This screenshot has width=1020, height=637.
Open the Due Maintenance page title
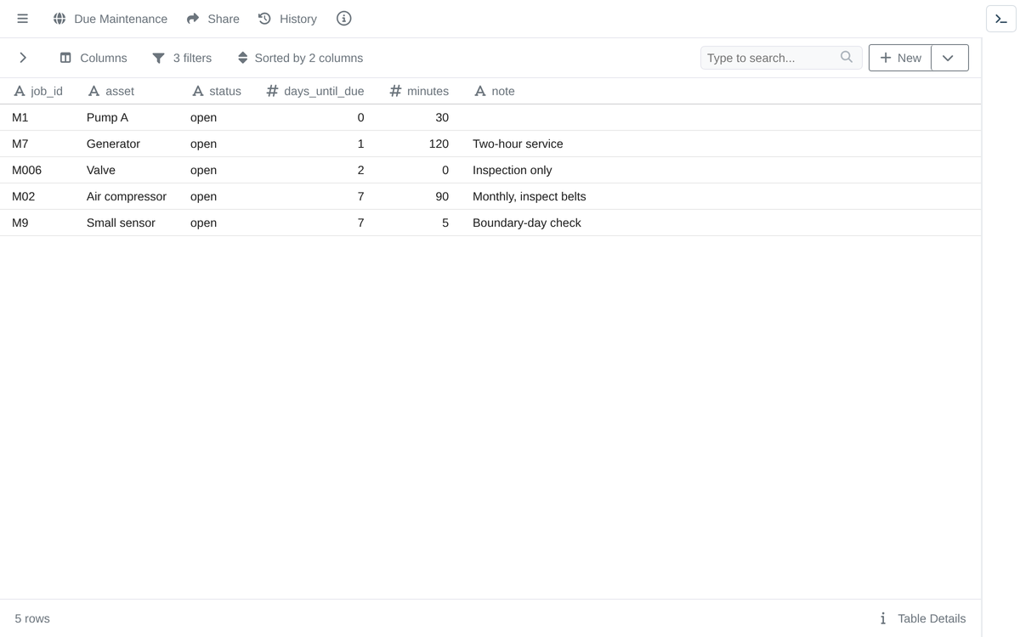coord(121,19)
